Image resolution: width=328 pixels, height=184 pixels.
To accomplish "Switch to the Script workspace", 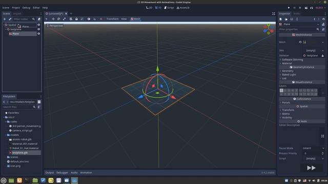I will [x=169, y=8].
